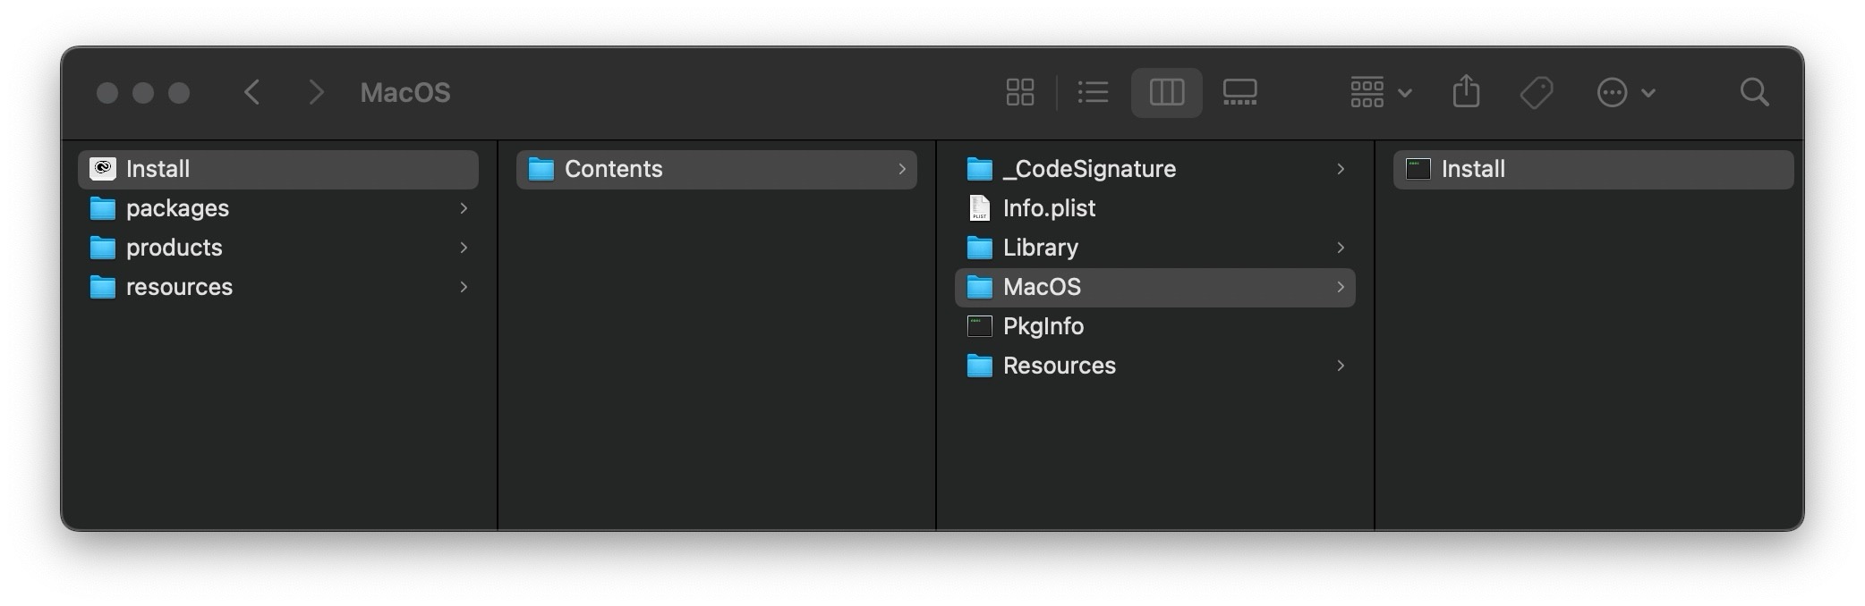Image resolution: width=1865 pixels, height=606 pixels.
Task: Expand the products folder chevron
Action: coord(464,248)
